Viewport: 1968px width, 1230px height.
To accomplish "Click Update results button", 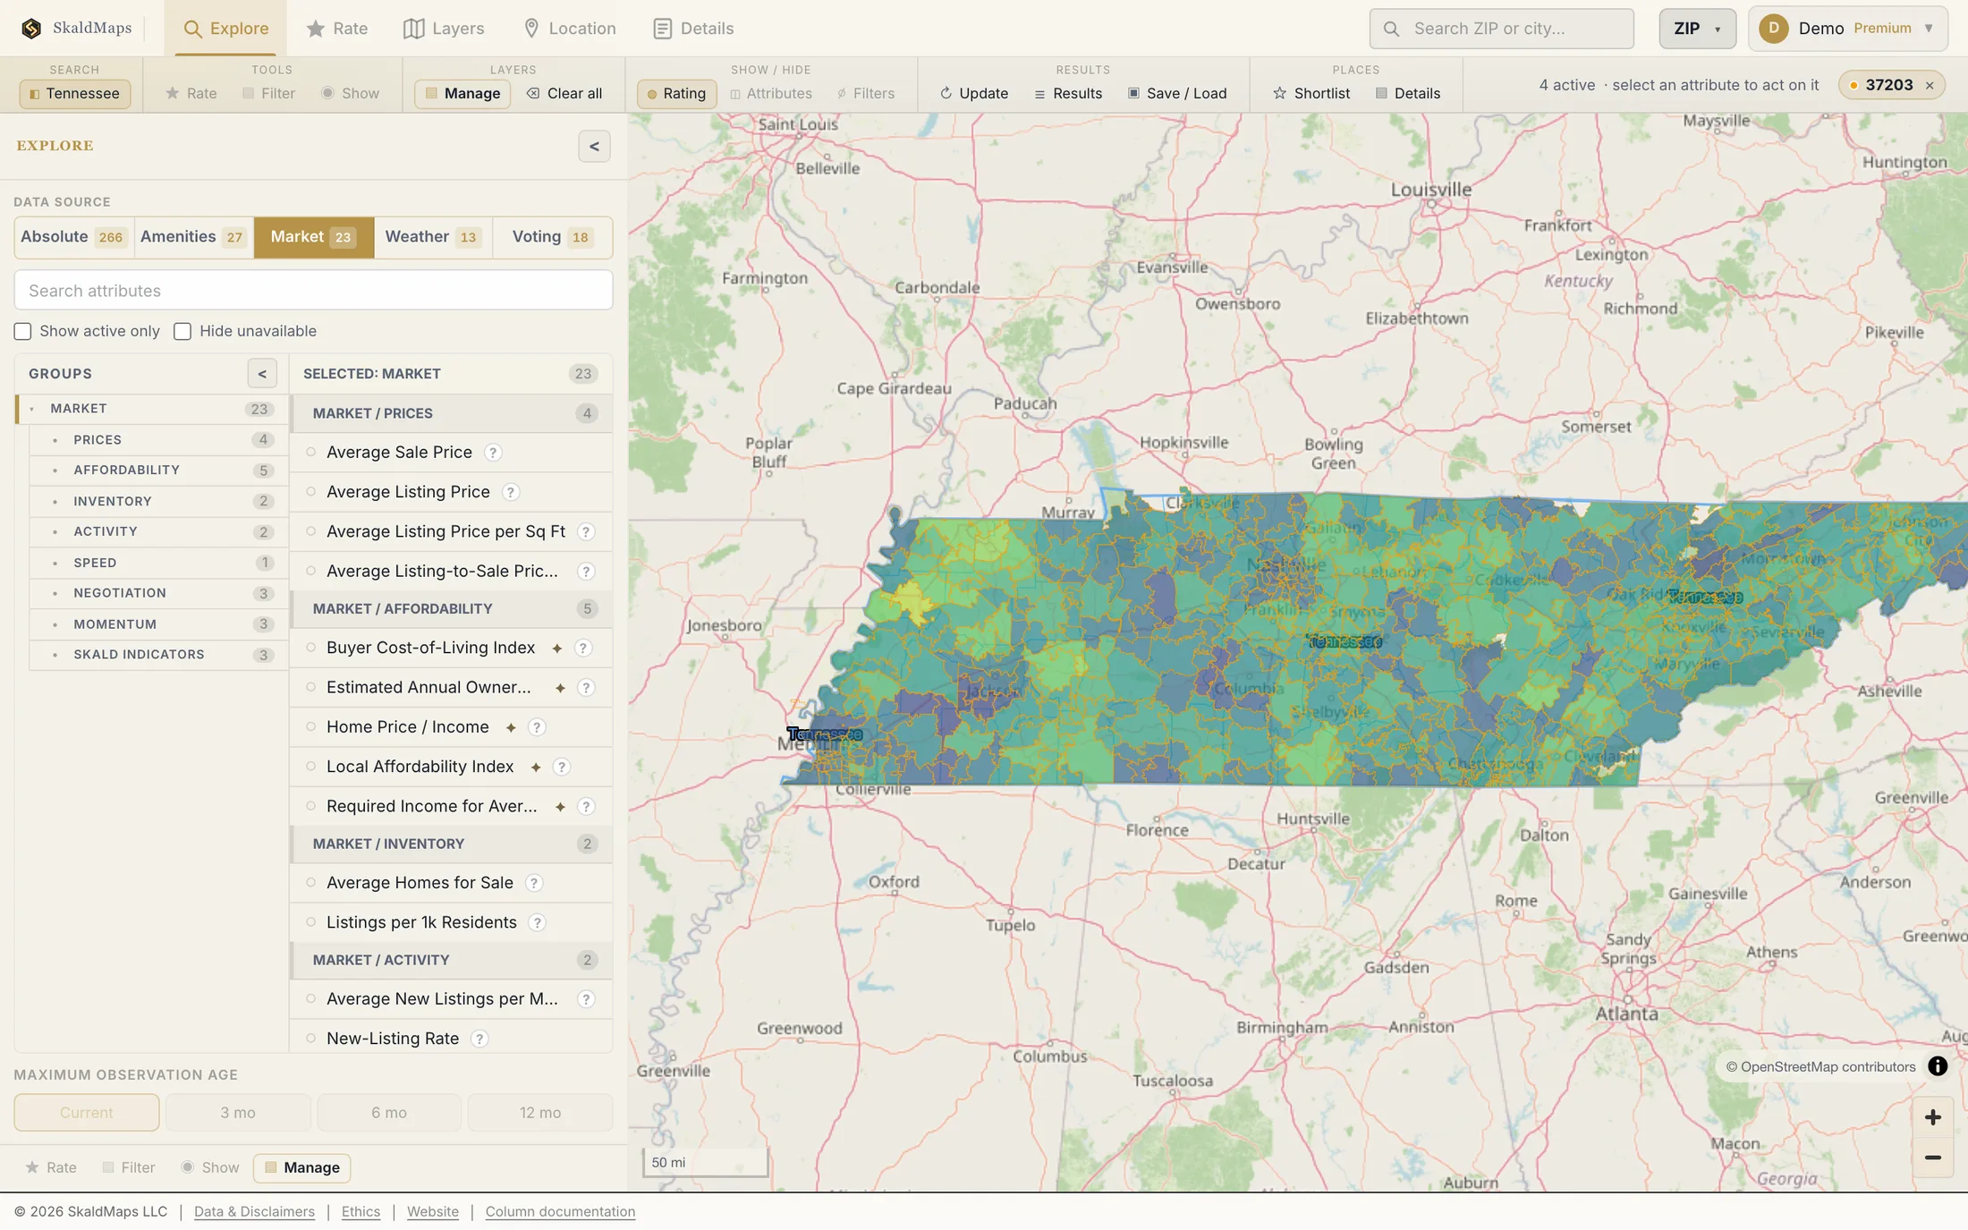I will coord(973,93).
